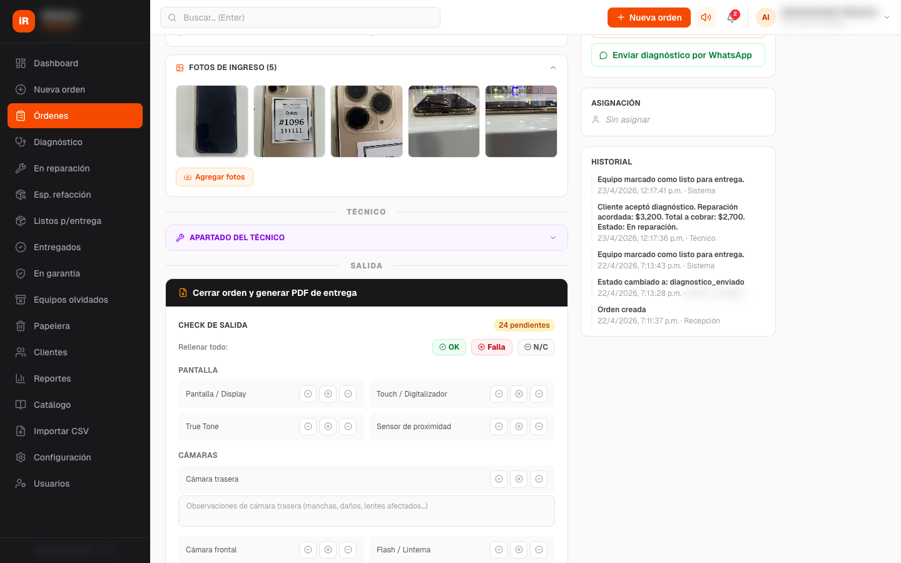
Task: Mark Touch / Digitalizador as failed
Action: pyautogui.click(x=519, y=394)
